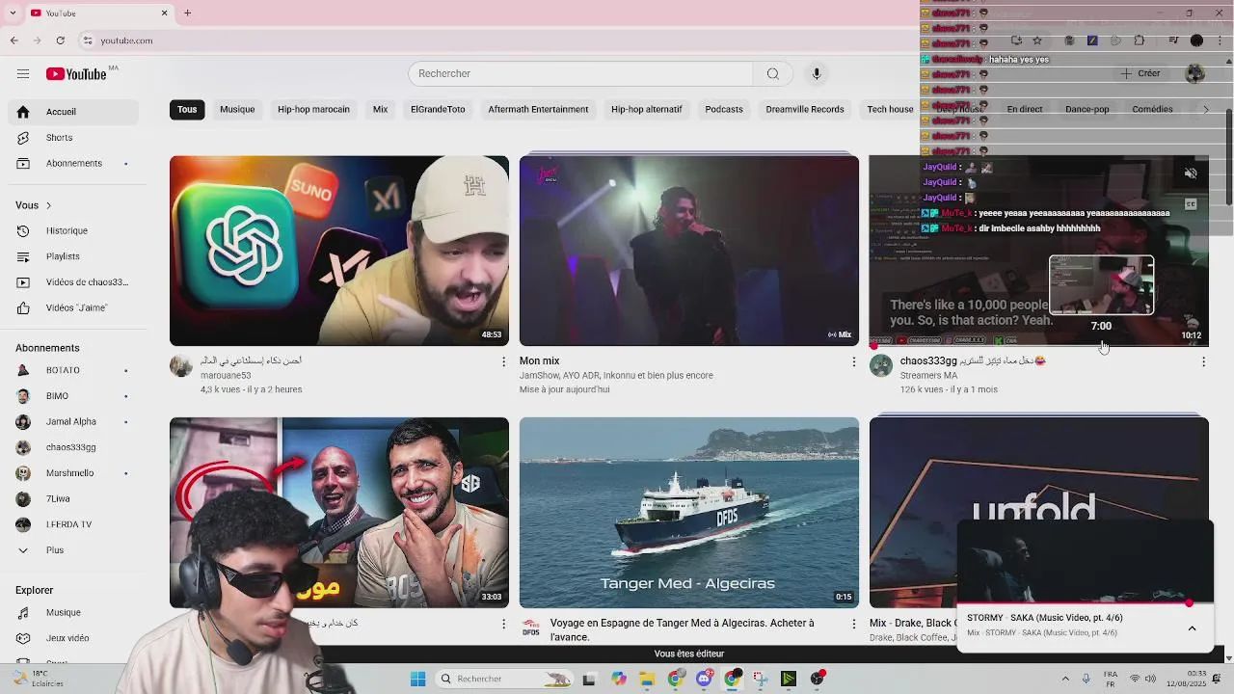
Task: Open Chrome media controls icon
Action: [1173, 40]
